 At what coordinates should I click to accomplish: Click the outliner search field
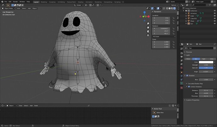199,5
